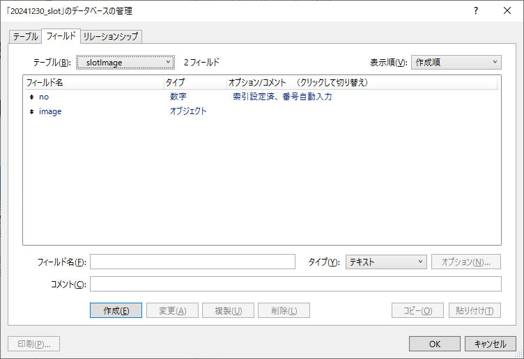Image resolution: width=524 pixels, height=359 pixels.
Task: Open the 表示順 dropdown set to 作成順
Action: pos(456,63)
